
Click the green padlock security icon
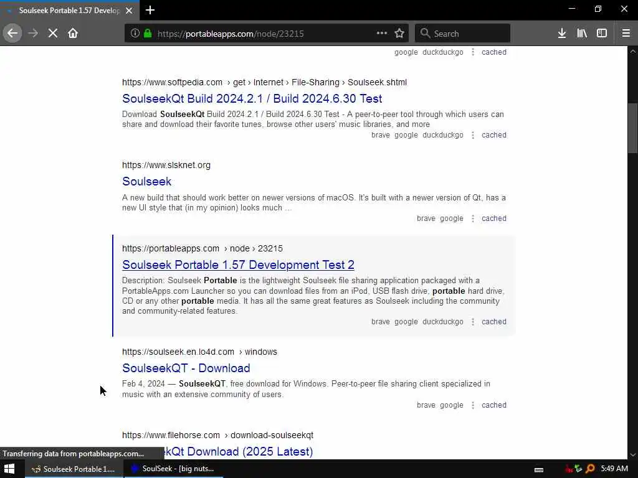pos(148,34)
